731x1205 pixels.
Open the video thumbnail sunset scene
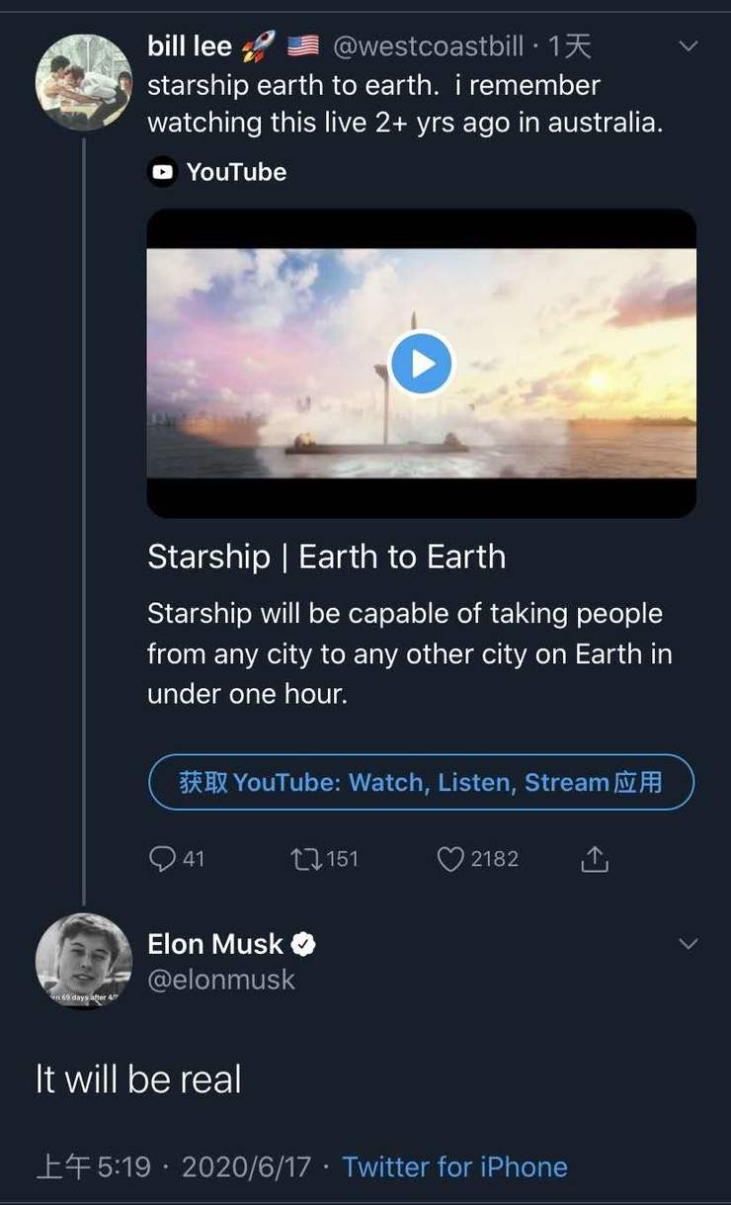click(x=422, y=363)
